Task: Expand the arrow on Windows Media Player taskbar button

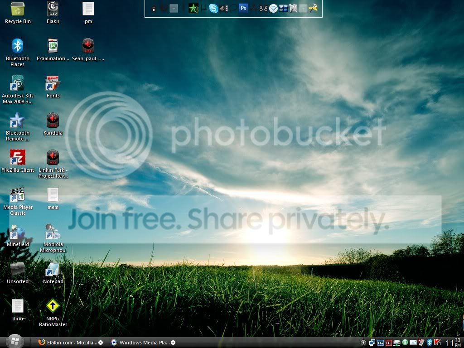Action: click(173, 343)
